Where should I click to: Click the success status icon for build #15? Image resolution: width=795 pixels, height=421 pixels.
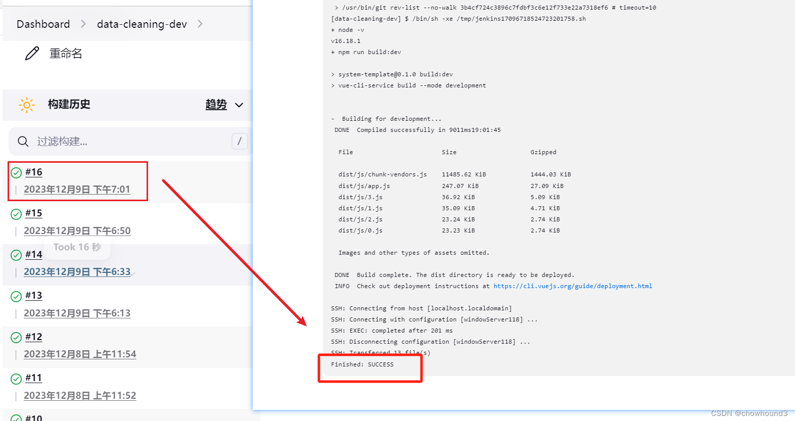[16, 214]
